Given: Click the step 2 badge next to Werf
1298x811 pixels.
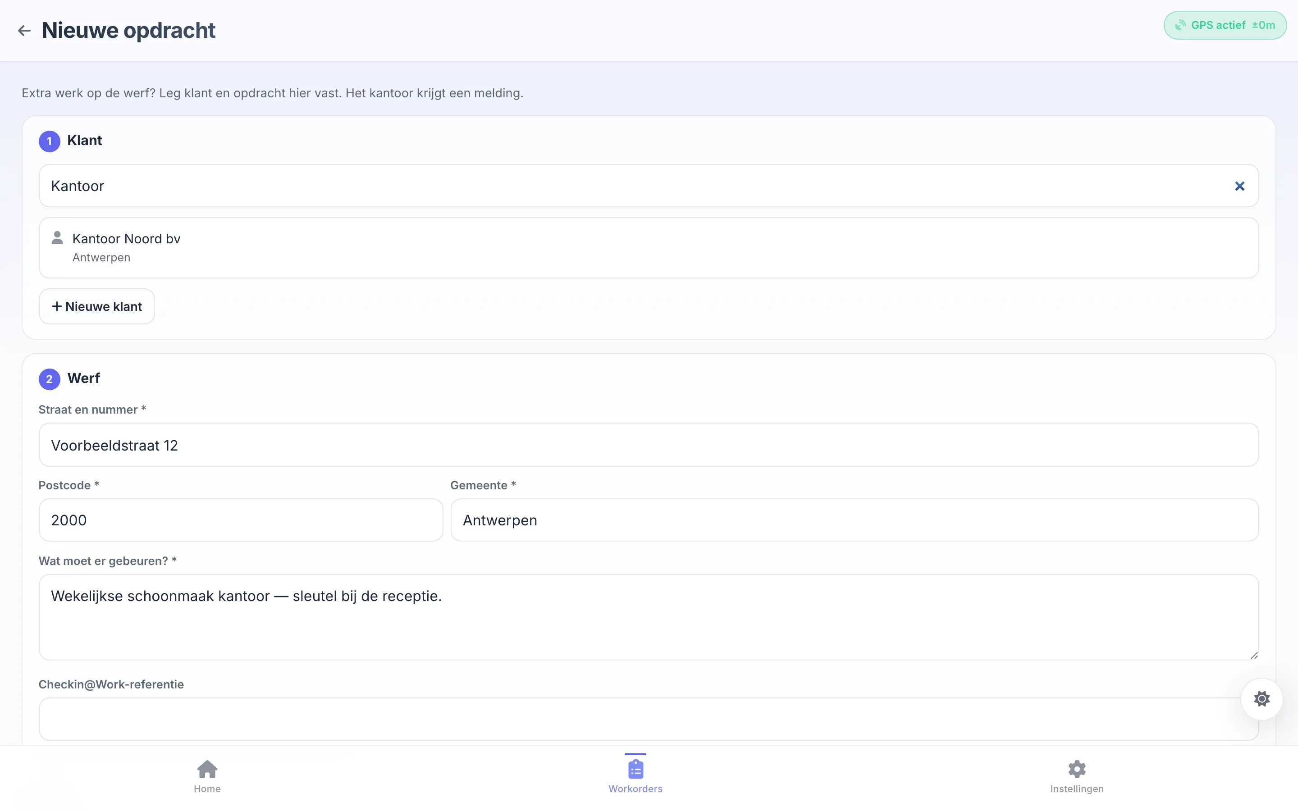Looking at the screenshot, I should pos(49,379).
